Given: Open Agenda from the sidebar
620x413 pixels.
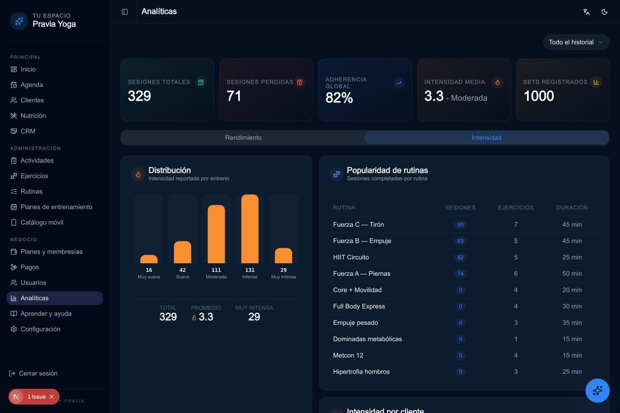Looking at the screenshot, I should coord(55,85).
